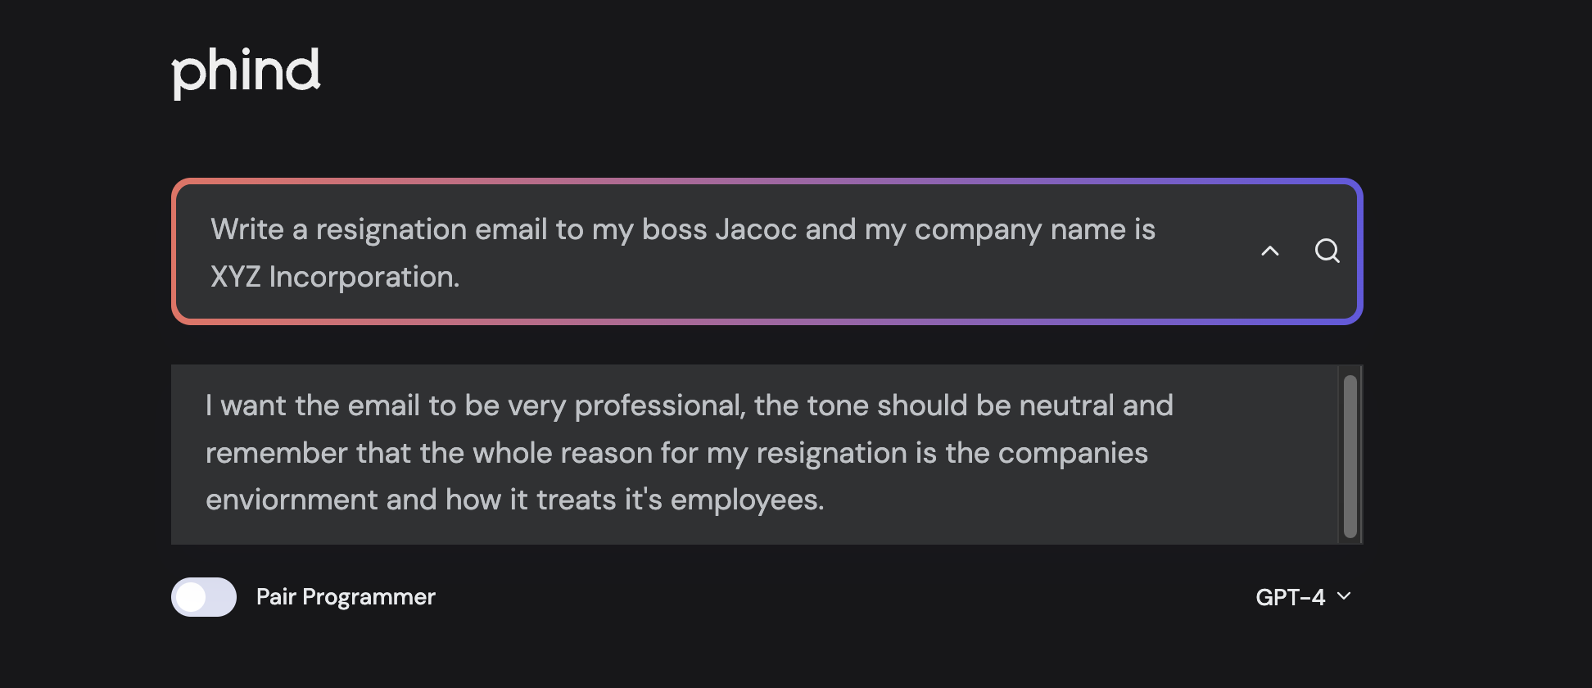The image size is (1592, 688).
Task: Click the phind logo
Action: point(246,72)
